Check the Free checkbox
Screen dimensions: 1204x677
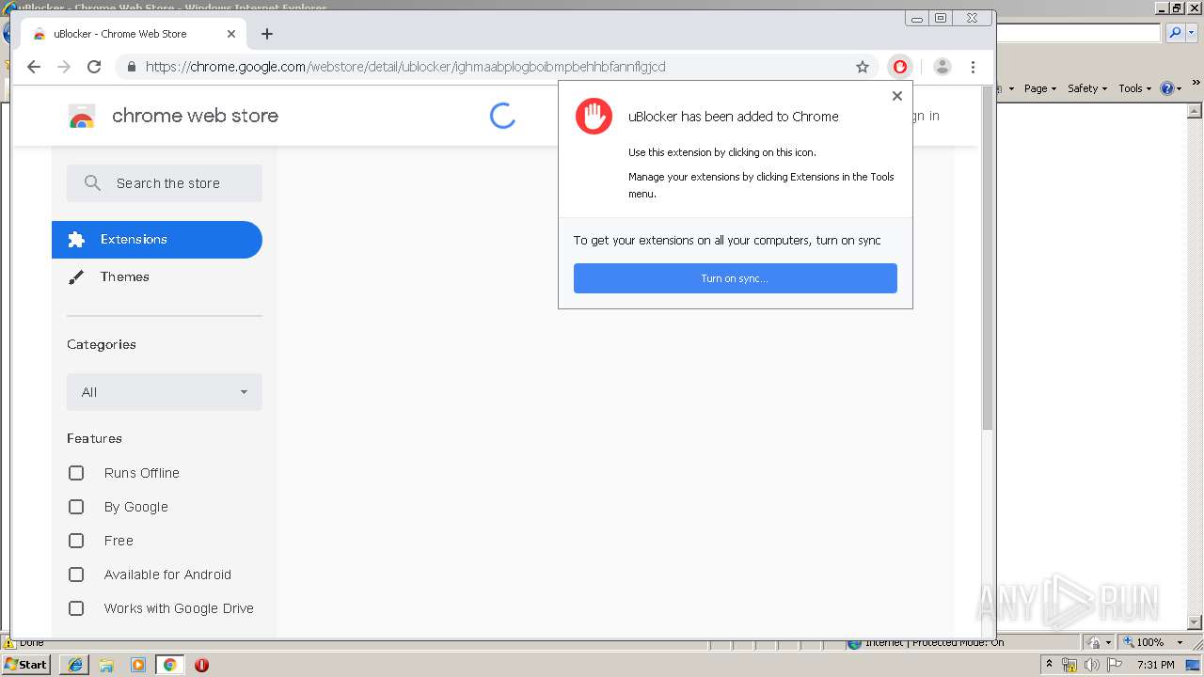76,541
